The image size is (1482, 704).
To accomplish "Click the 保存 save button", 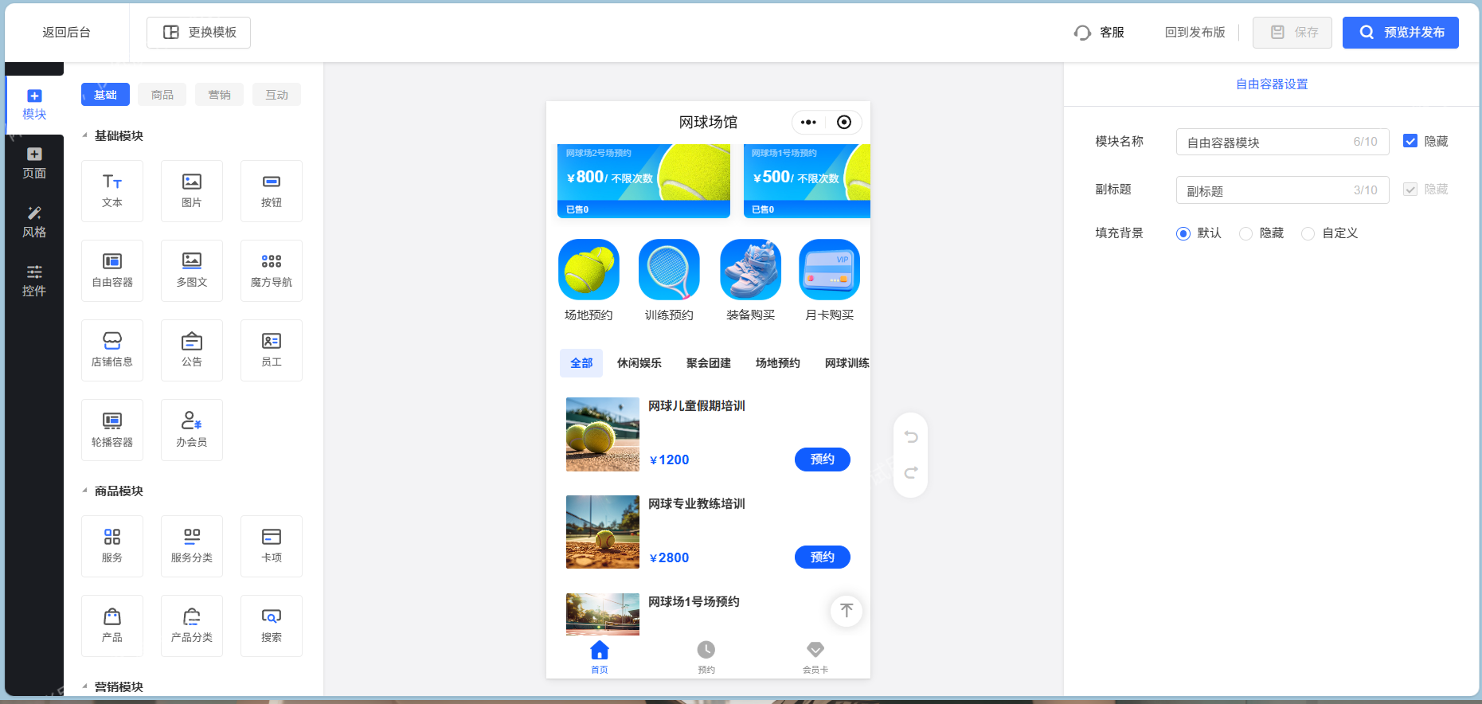I will (x=1292, y=33).
